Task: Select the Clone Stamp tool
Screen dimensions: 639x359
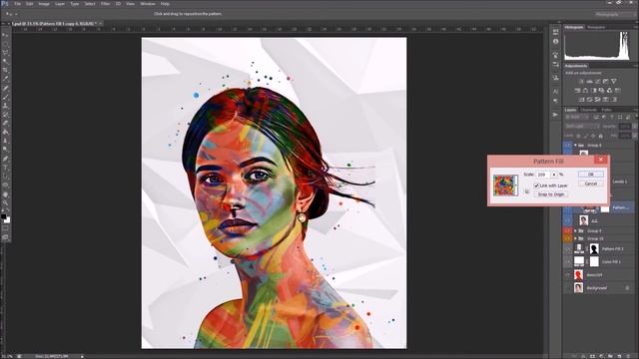Action: (5, 106)
